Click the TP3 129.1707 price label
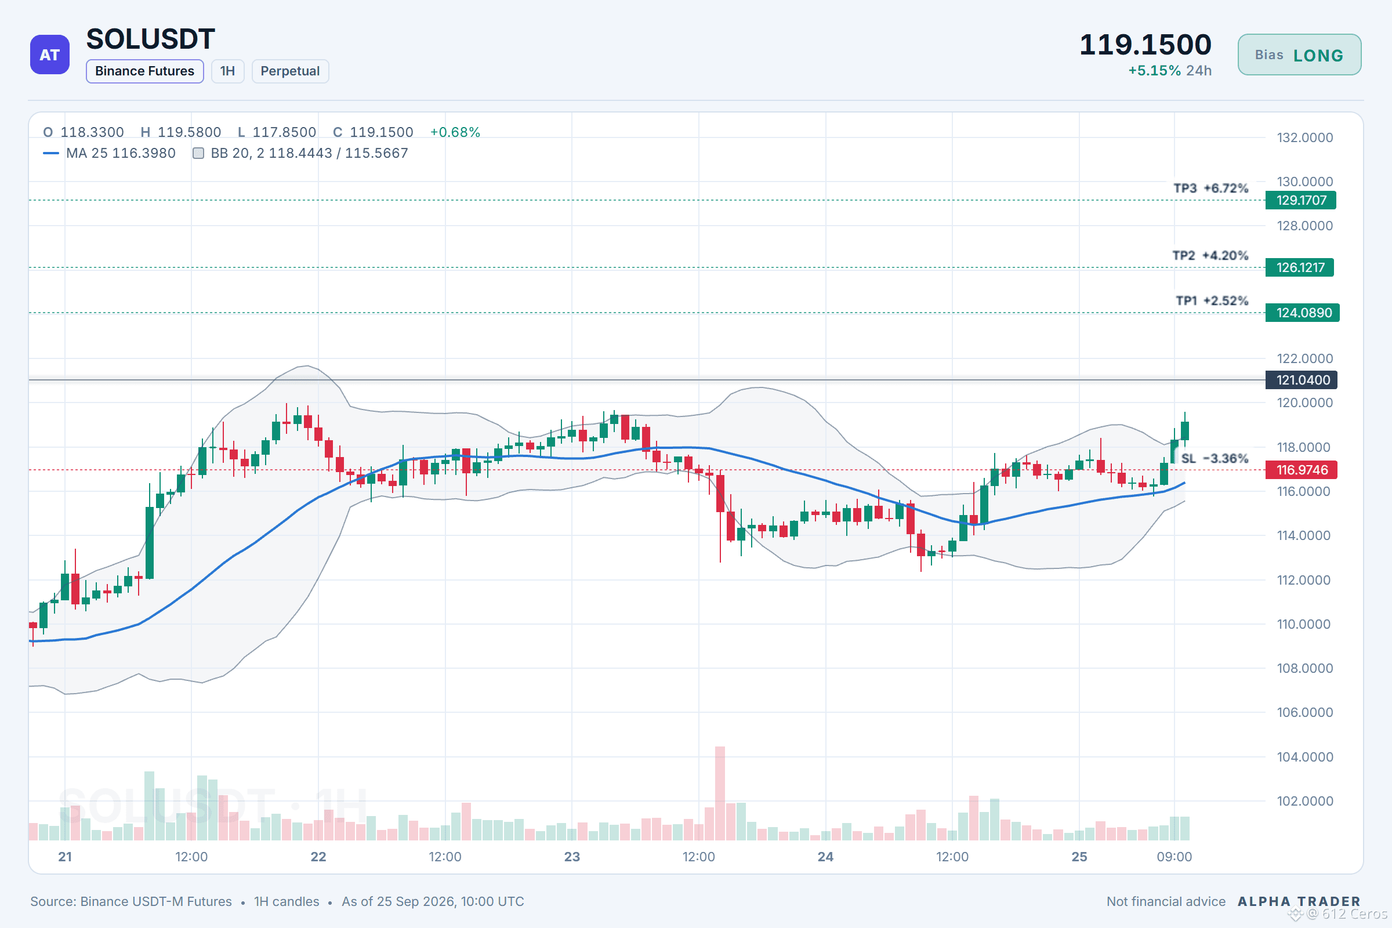 click(x=1300, y=200)
